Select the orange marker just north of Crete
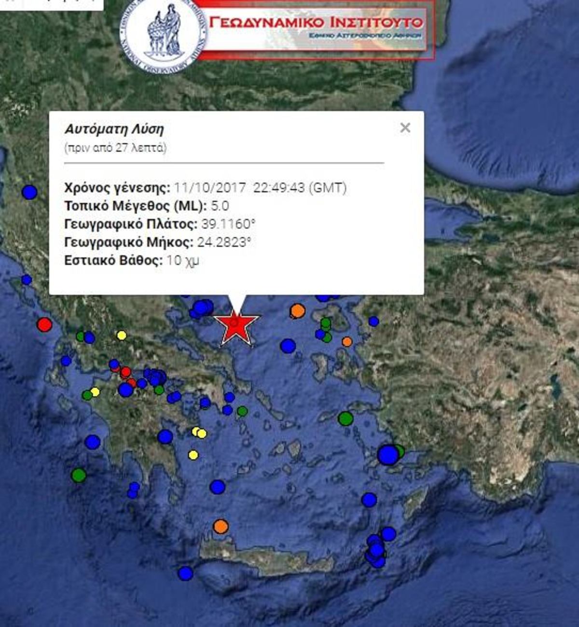The width and height of the screenshot is (579, 627). point(221,526)
